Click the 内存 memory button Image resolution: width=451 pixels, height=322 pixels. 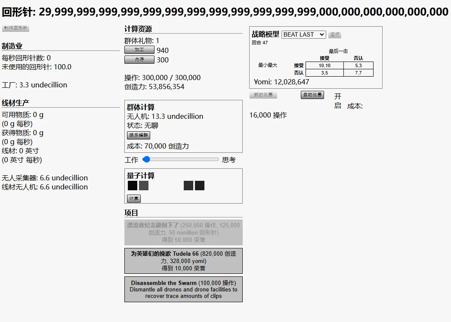(139, 59)
